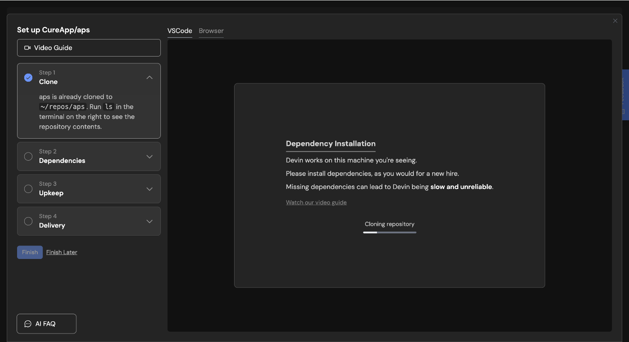This screenshot has height=342, width=629.
Task: Click the Cloning repository label
Action: point(390,224)
